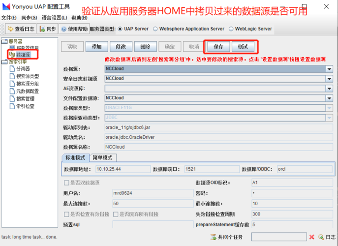Image resolution: width=338 pixels, height=246 pixels.
Task: Open the 数据源 dropdown arrow
Action: 329,69
